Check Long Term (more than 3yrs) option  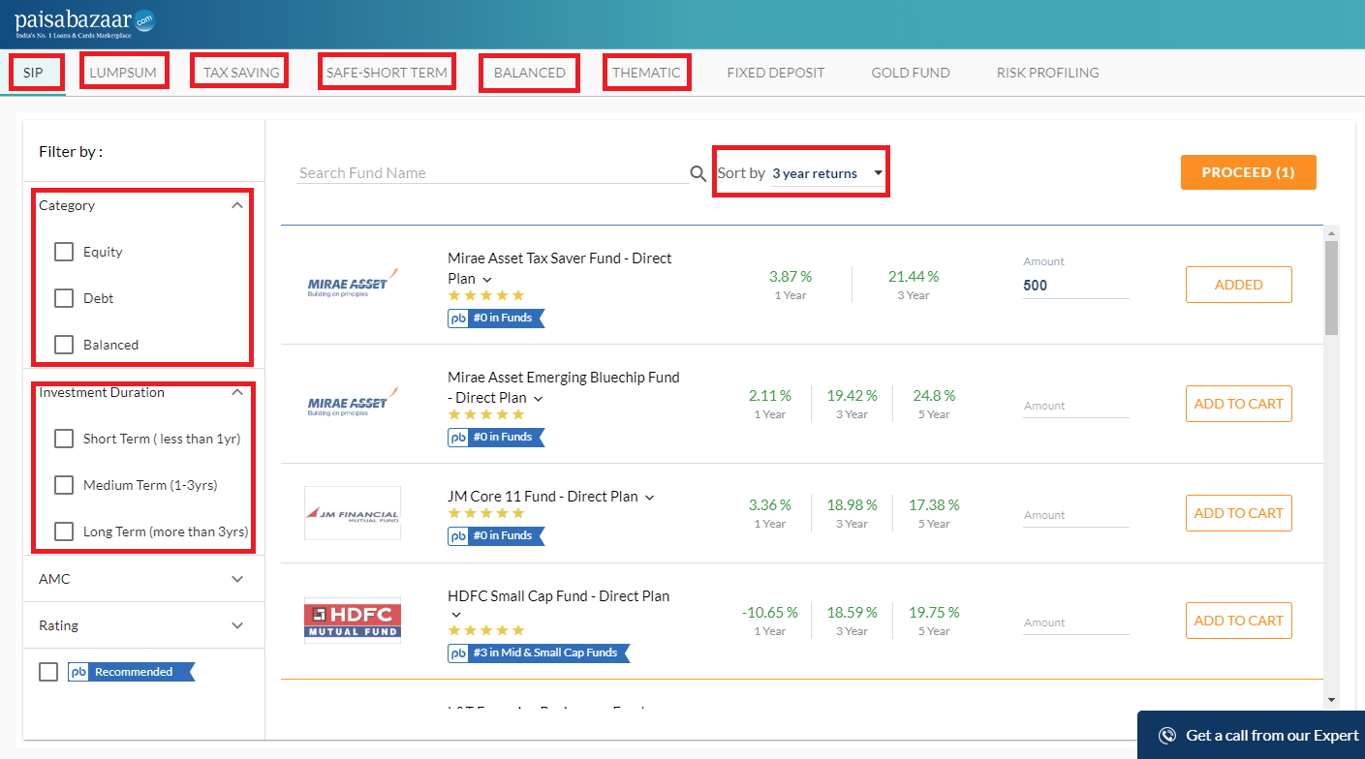point(64,531)
